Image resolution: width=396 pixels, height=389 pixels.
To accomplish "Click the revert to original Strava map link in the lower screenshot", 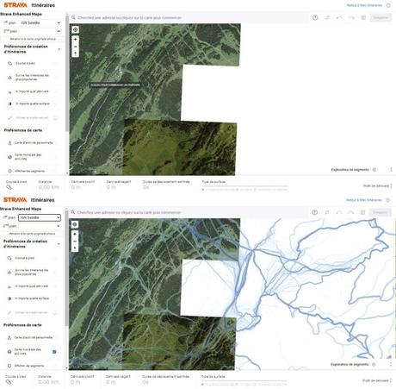I will [x=32, y=234].
